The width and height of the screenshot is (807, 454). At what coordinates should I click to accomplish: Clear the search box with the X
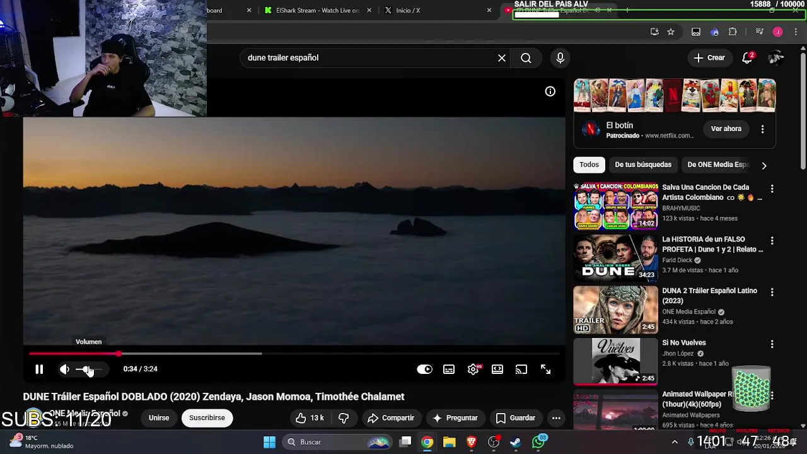coord(502,58)
